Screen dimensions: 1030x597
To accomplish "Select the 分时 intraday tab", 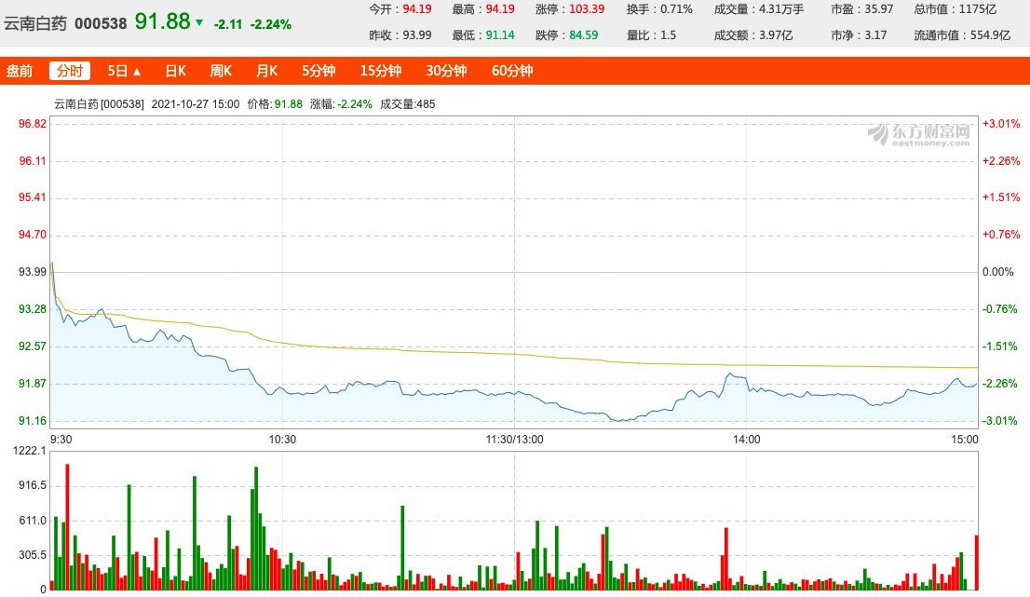I will (70, 71).
